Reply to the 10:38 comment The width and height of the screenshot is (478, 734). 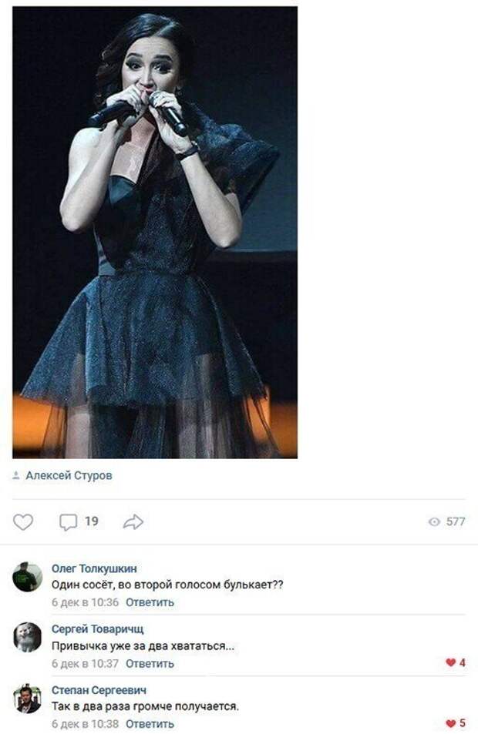point(150,724)
